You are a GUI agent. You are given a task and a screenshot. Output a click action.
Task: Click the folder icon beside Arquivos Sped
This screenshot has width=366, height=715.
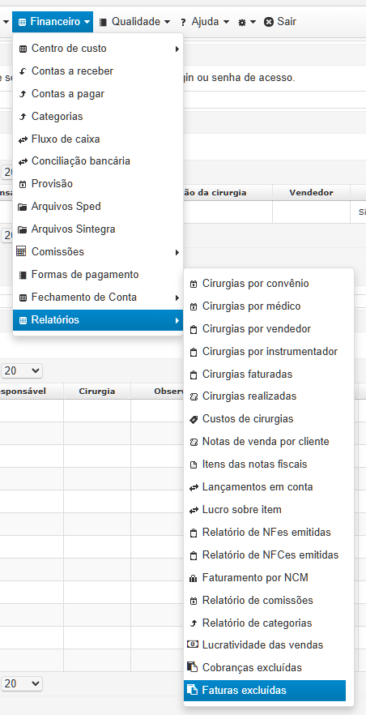[23, 207]
